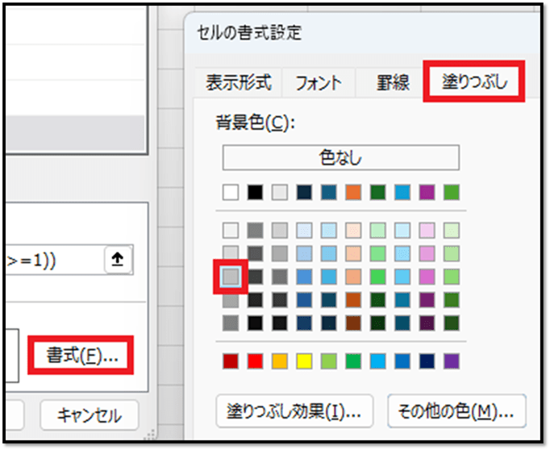
Task: Click the collapse dialog arrow icon beside formula
Action: pyautogui.click(x=117, y=260)
